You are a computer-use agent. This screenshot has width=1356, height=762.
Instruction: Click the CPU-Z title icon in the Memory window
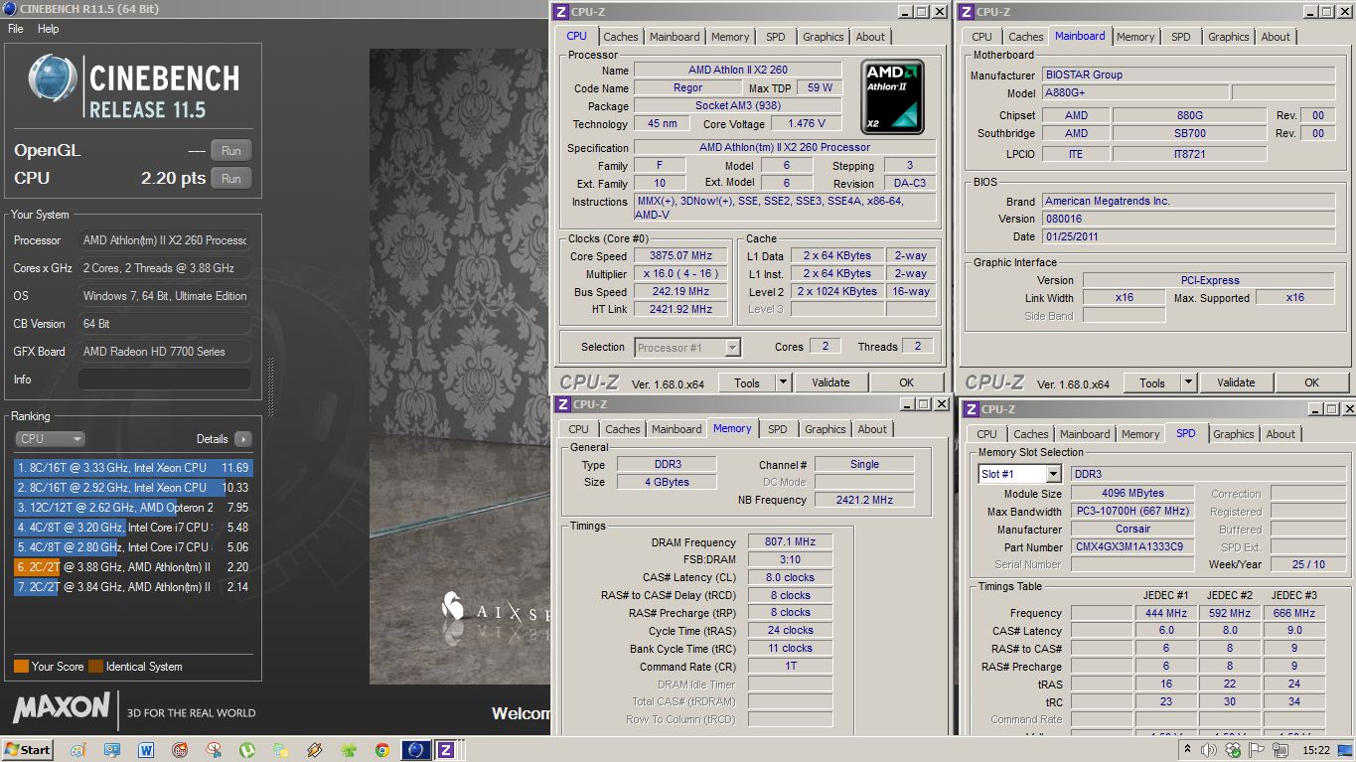pyautogui.click(x=562, y=404)
